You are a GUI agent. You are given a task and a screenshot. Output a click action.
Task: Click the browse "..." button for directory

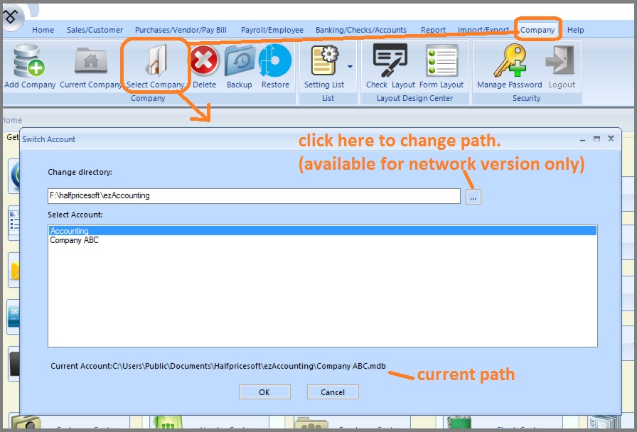click(473, 196)
